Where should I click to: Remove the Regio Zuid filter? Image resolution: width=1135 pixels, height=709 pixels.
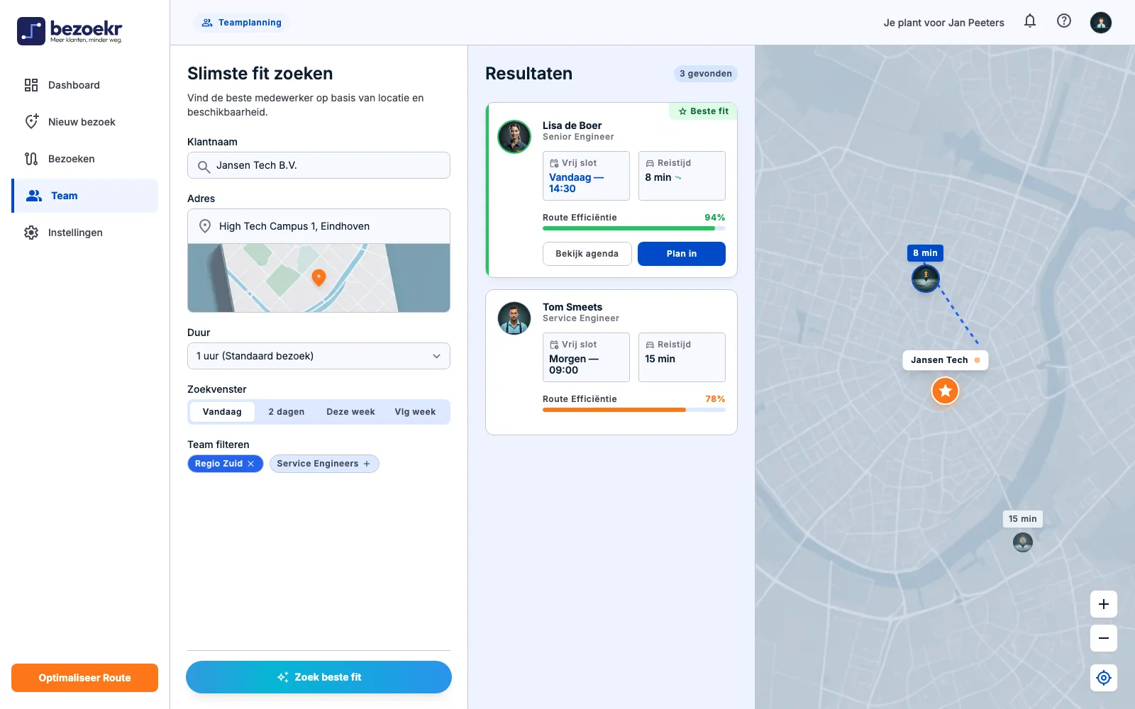coord(250,464)
